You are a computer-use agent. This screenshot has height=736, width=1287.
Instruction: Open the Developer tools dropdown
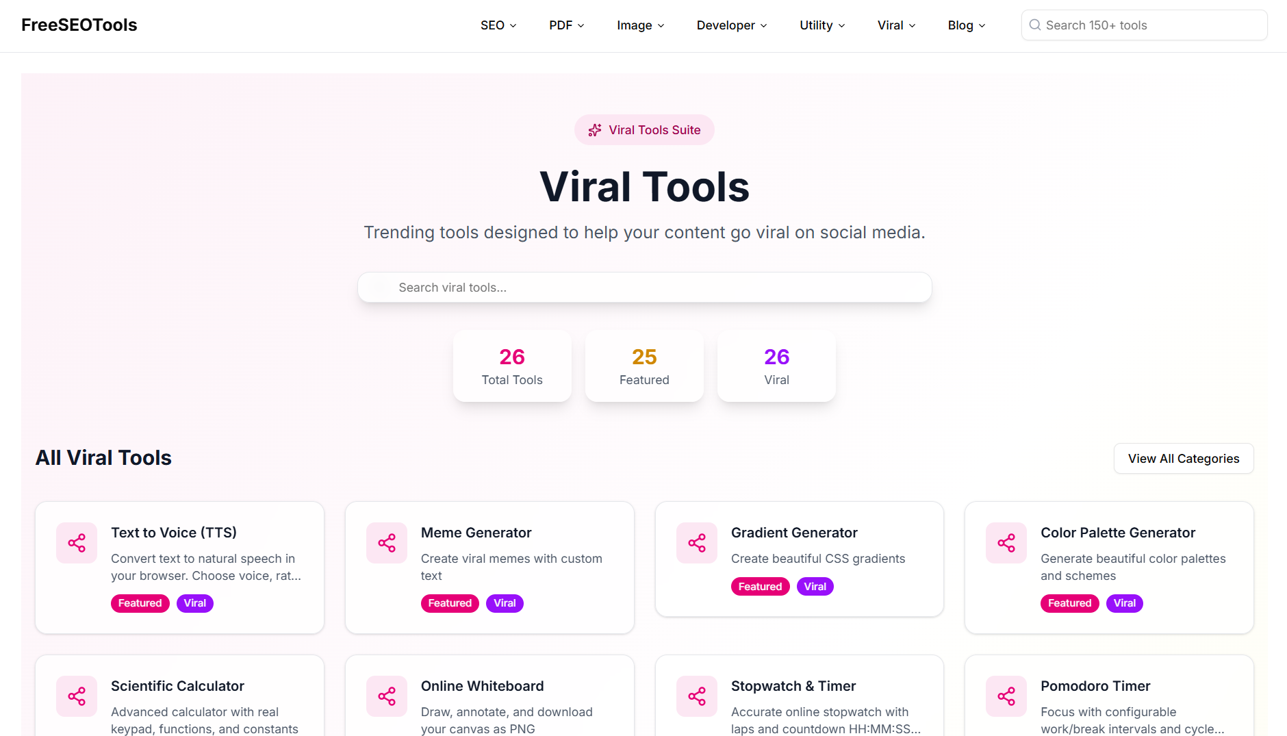point(732,25)
